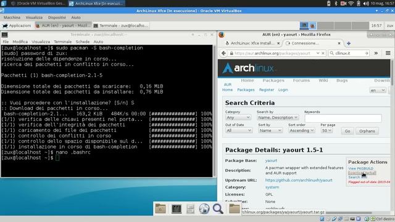Launch terminal emulator from the dock

click(177, 208)
